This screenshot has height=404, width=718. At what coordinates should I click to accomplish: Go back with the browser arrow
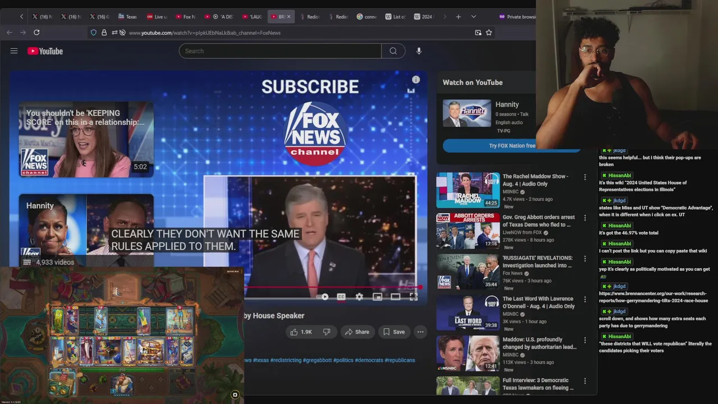tap(10, 33)
